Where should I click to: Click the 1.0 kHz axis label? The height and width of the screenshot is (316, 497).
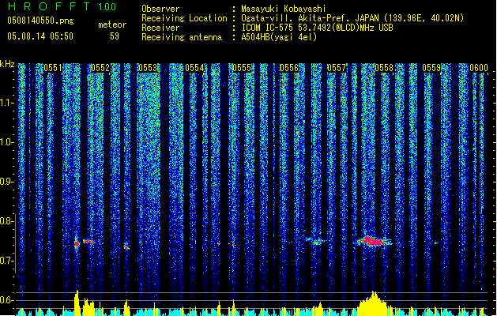(6, 142)
